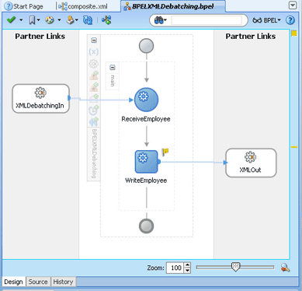The height and width of the screenshot is (291, 302).
Task: Switch to the History tab
Action: pos(63,282)
